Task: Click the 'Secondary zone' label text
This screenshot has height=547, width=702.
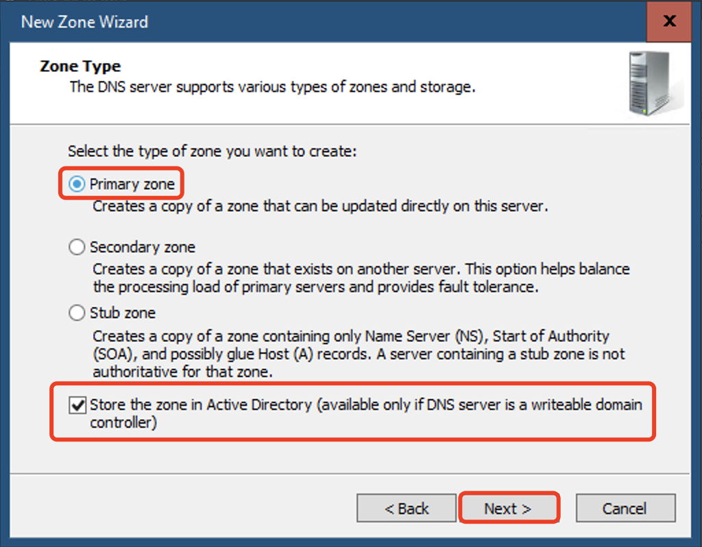Action: [143, 247]
